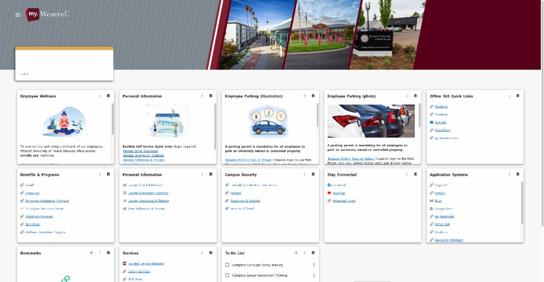
Task: Check Complete Computer Safety training
Action: click(x=227, y=265)
